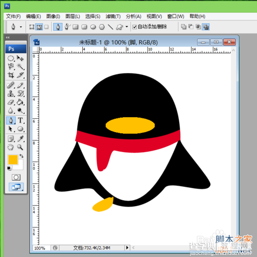Choose Rounded Rectangle tool in options bar

[84, 27]
